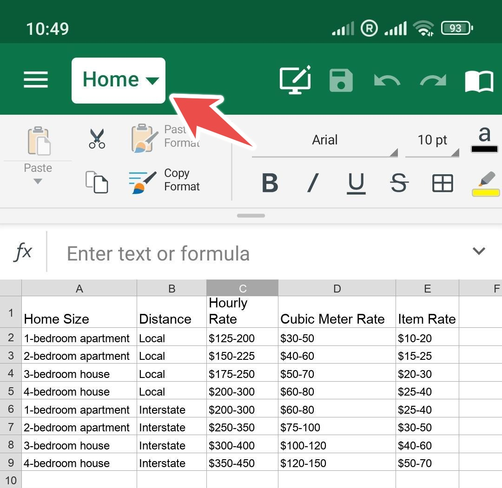Screen dimensions: 502x488
Task: Select the Copy Format tool
Action: 164,180
